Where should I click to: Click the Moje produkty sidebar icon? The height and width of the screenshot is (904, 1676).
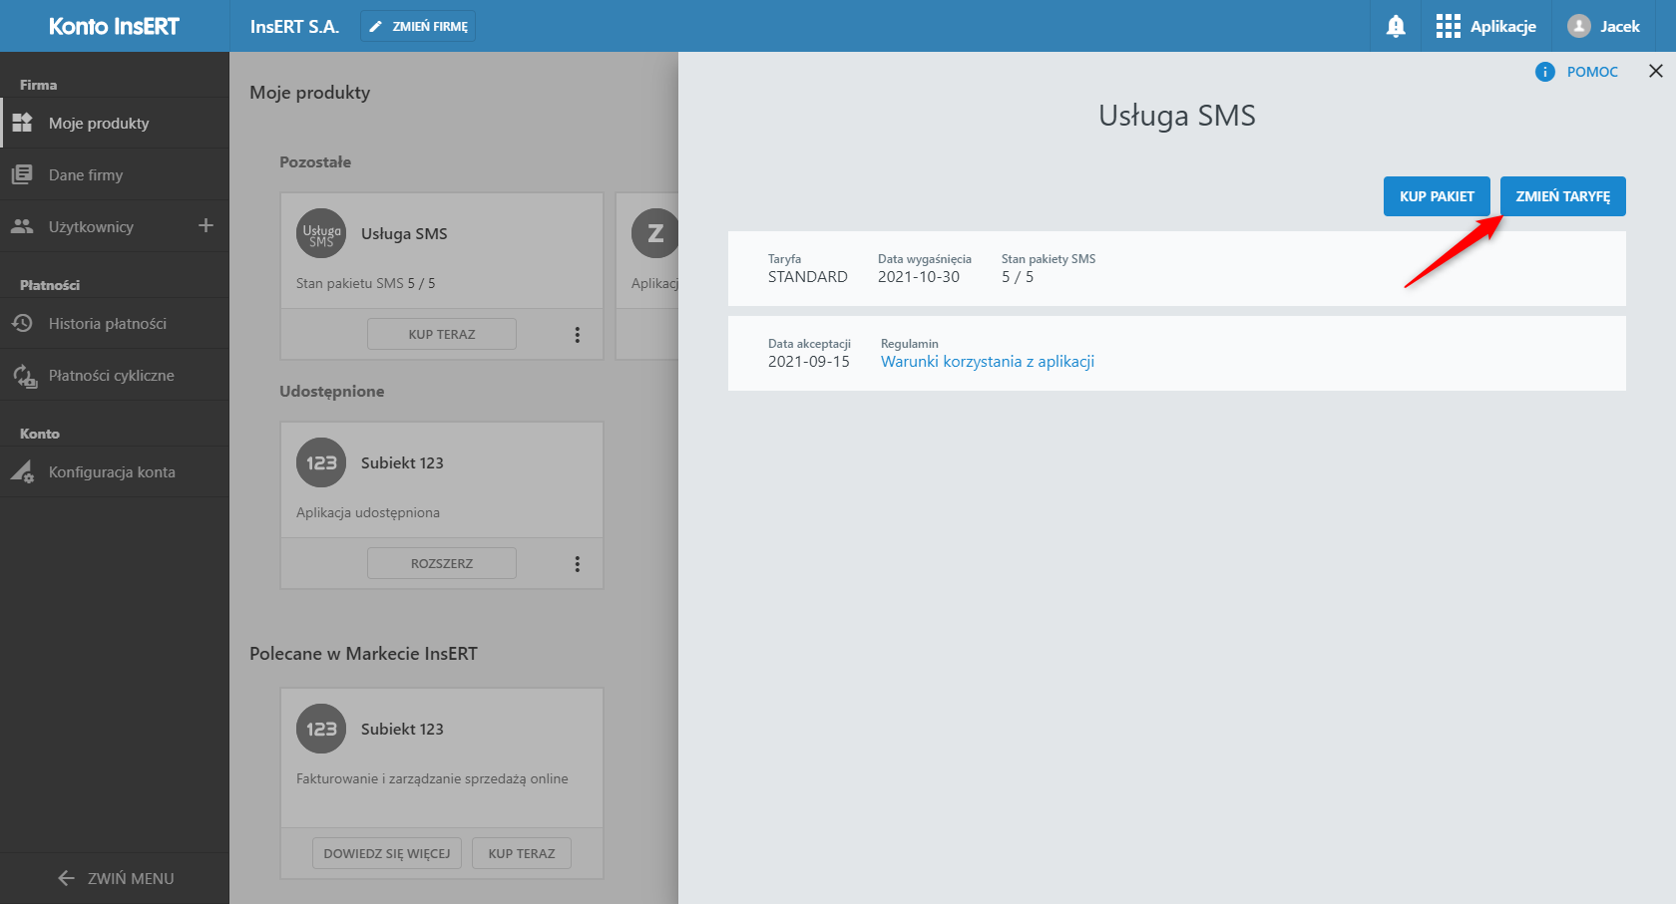(x=22, y=123)
